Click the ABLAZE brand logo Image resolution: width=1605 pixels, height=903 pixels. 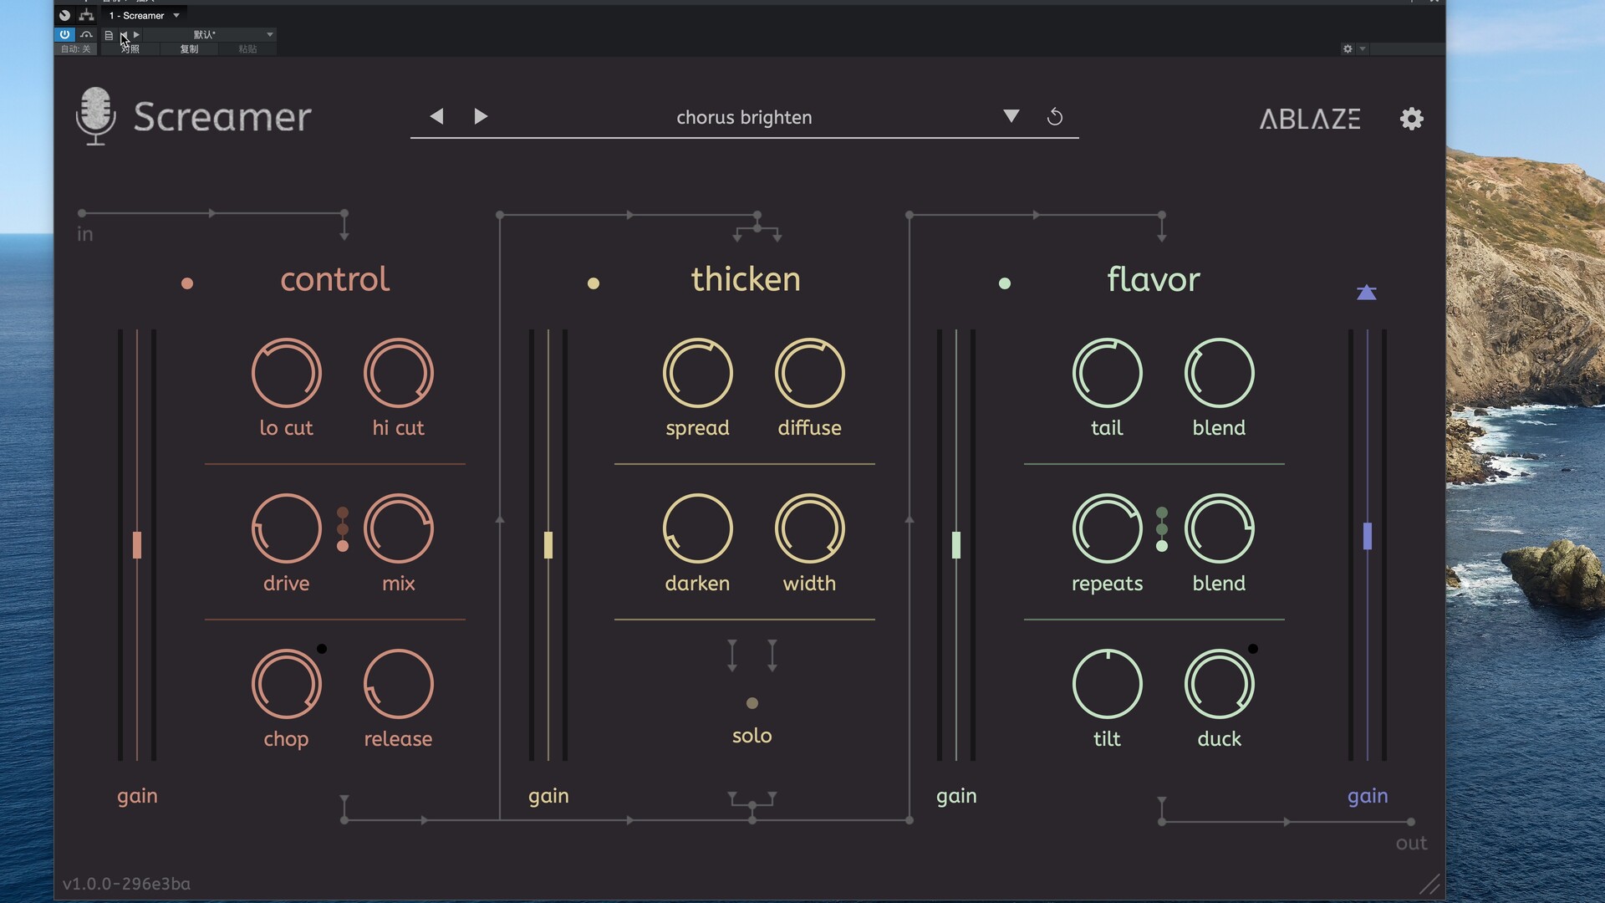pyautogui.click(x=1310, y=119)
